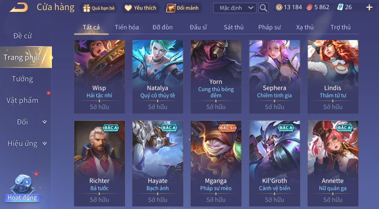Open the Tướng sidebar menu
This screenshot has width=379, height=209.
click(x=22, y=79)
